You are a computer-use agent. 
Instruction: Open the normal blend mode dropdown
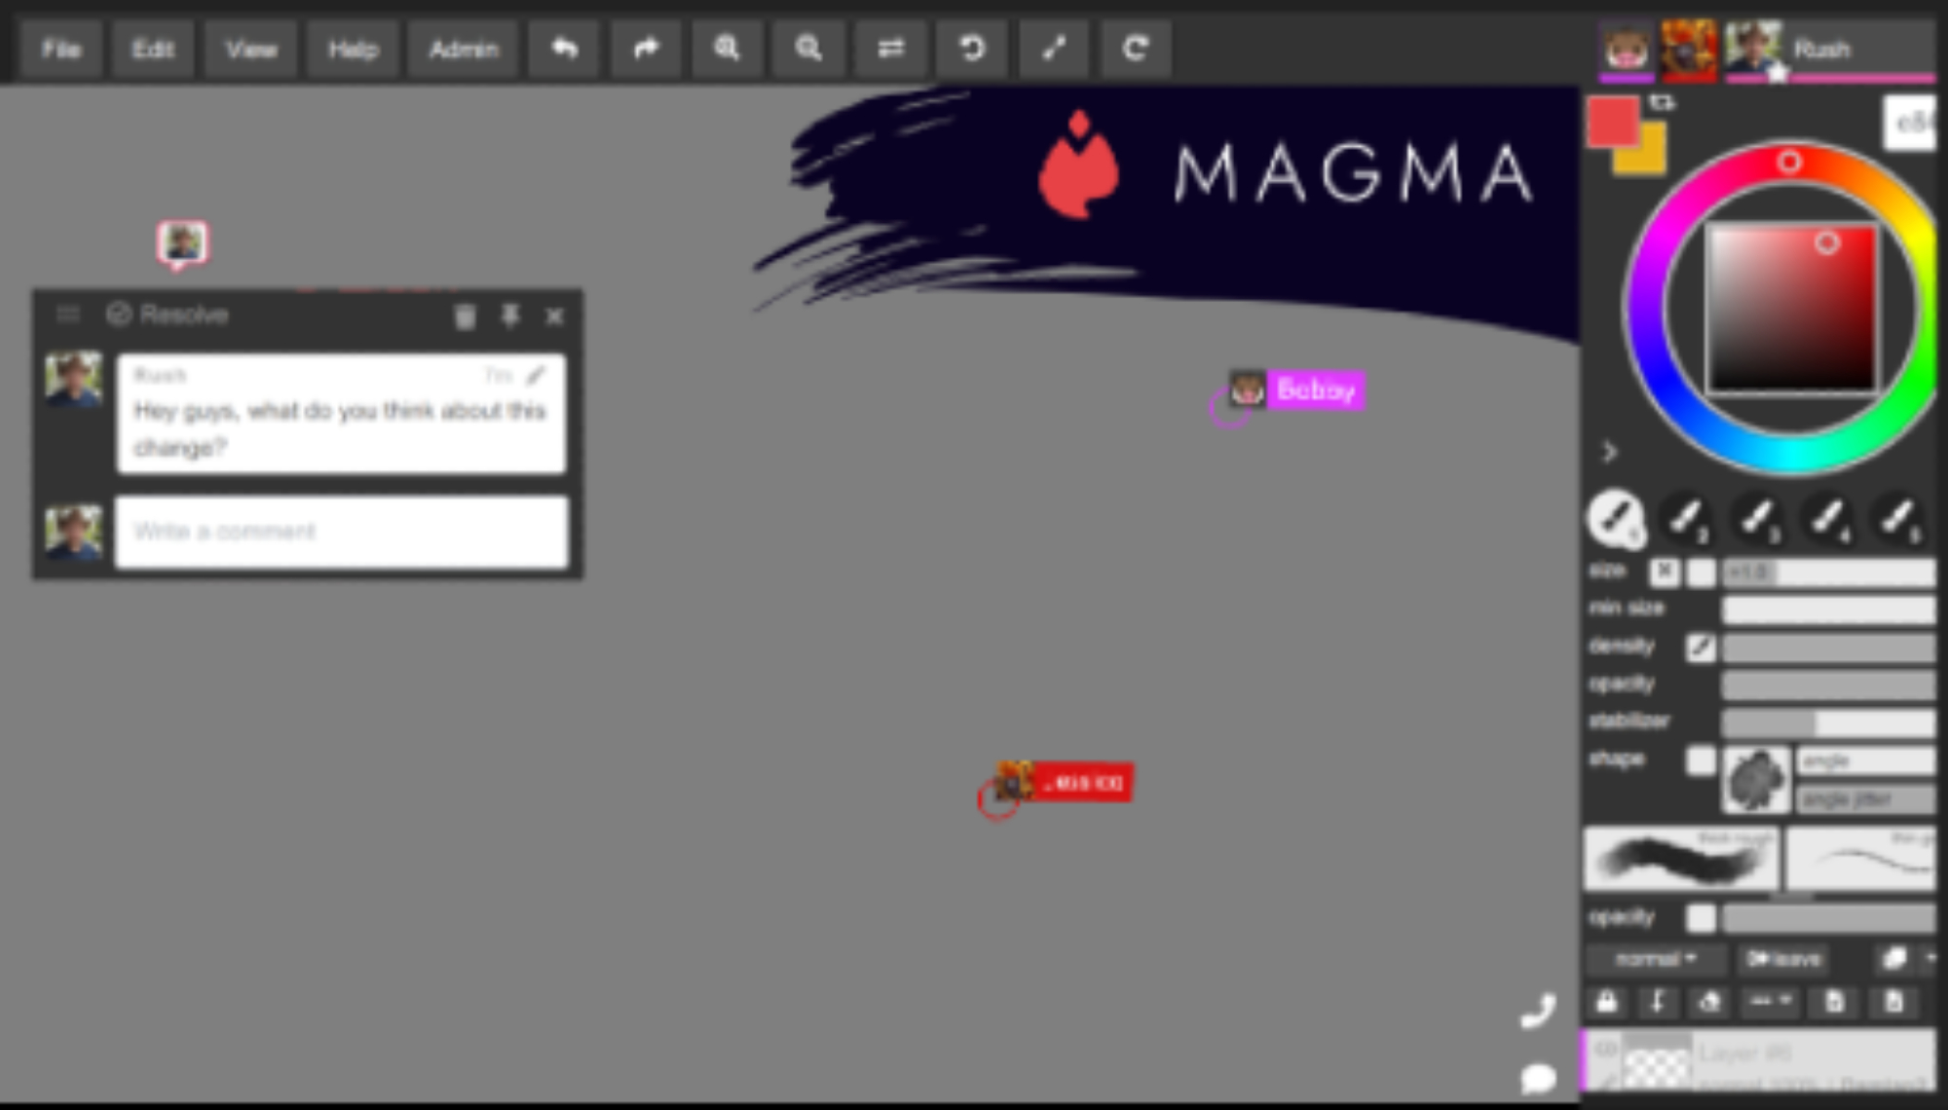coord(1655,959)
